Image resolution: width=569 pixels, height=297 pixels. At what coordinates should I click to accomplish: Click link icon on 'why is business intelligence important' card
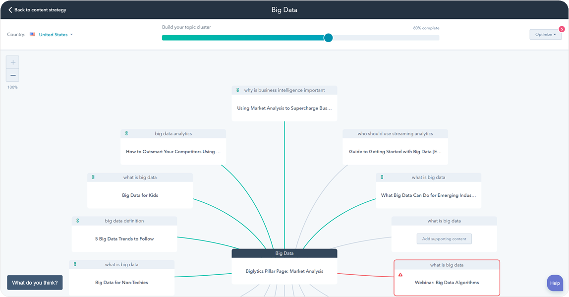coord(237,90)
